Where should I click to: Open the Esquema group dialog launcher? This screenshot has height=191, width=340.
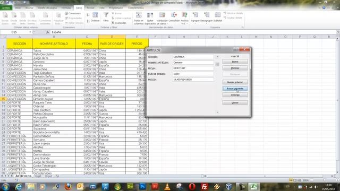242,28
